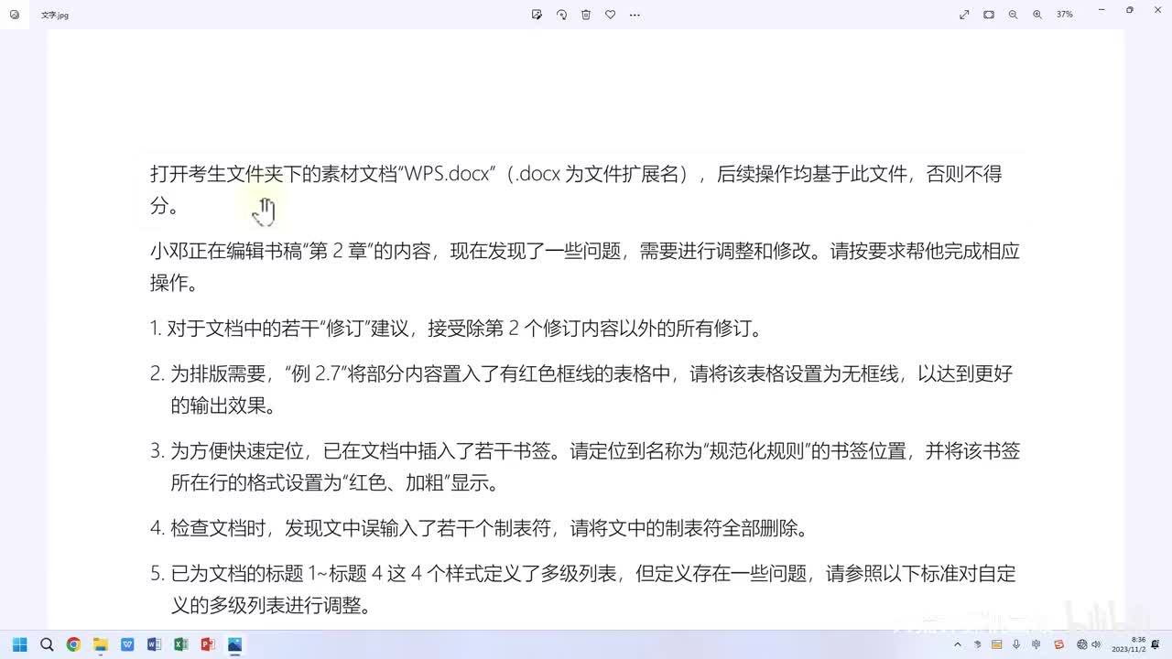The width and height of the screenshot is (1172, 659).
Task: Click the 37% zoom level value
Action: 1065,15
